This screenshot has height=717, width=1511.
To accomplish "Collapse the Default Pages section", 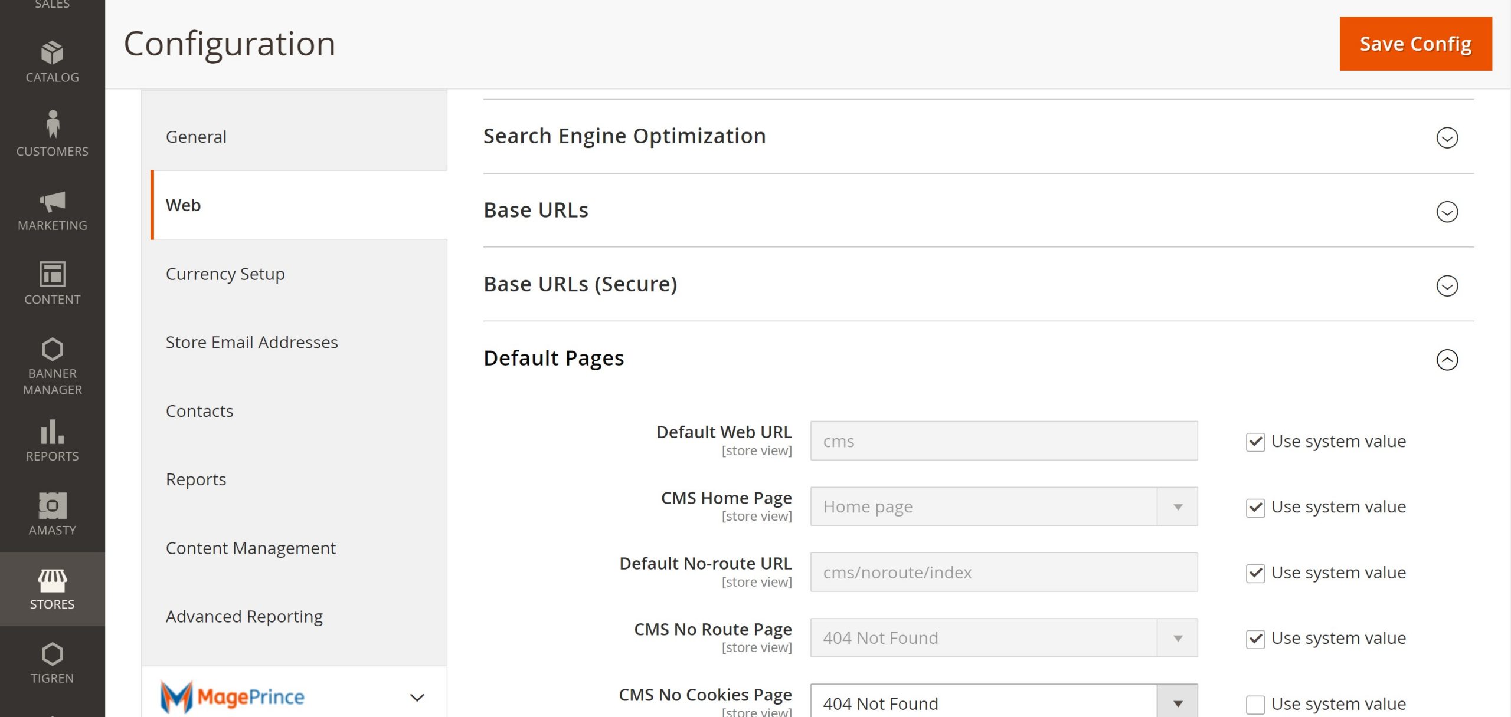I will pos(1447,360).
